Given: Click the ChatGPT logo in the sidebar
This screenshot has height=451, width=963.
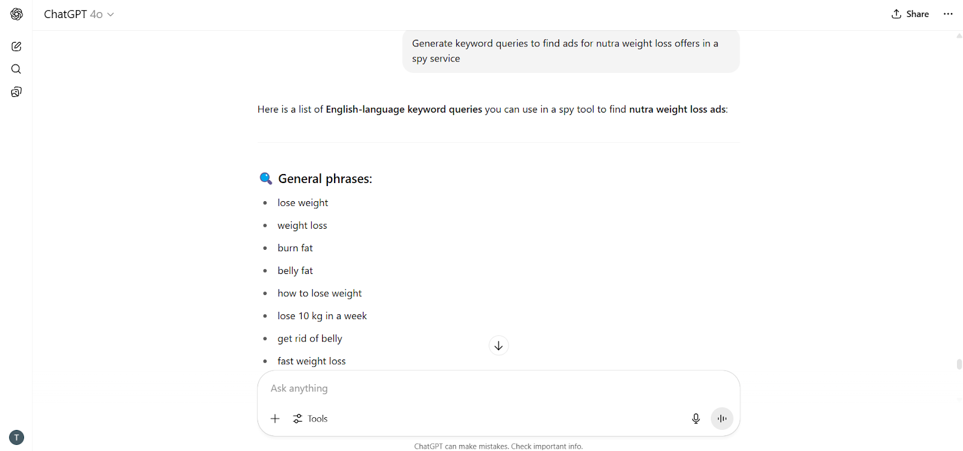Looking at the screenshot, I should click(16, 14).
